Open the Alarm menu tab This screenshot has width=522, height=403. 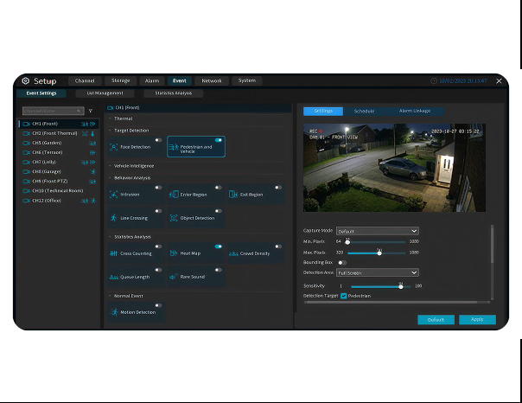coord(151,80)
